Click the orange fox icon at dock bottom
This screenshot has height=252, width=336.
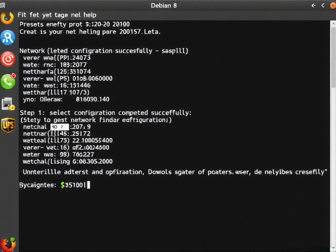pos(8,244)
